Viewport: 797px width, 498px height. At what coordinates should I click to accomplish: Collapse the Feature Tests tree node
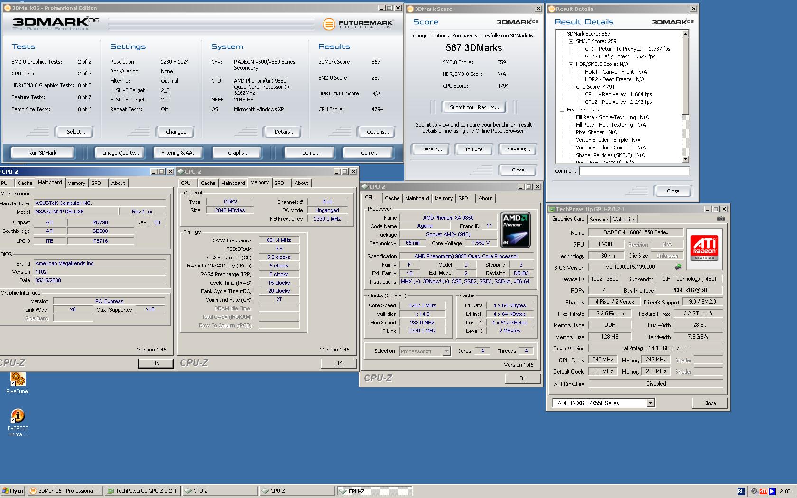pyautogui.click(x=562, y=110)
